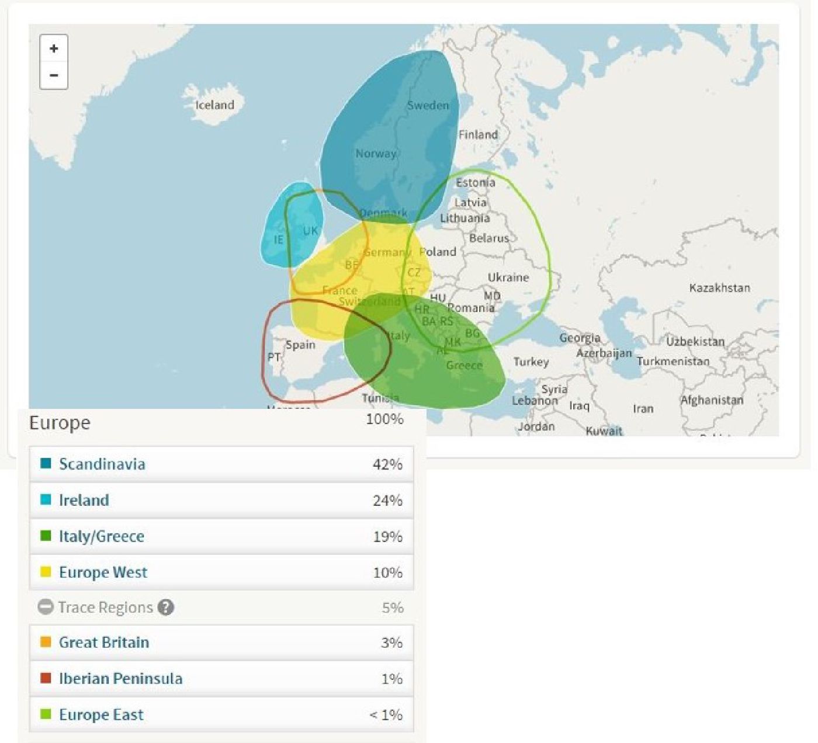
Task: Click the Italy/Greece green color swatch
Action: 46,536
